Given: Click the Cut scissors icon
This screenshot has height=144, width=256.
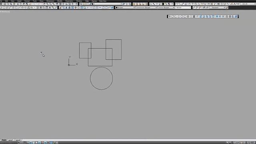Looking at the screenshot, I should pyautogui.click(x=18, y=4).
